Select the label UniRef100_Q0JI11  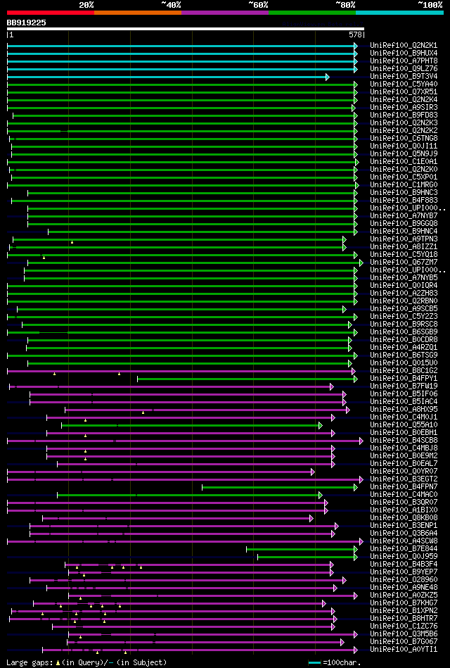pos(404,146)
